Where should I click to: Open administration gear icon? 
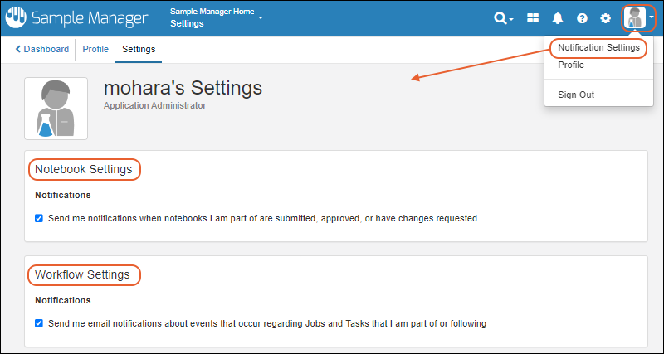tap(606, 18)
